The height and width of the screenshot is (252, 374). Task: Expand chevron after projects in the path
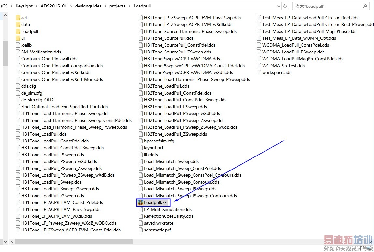pos(129,6)
